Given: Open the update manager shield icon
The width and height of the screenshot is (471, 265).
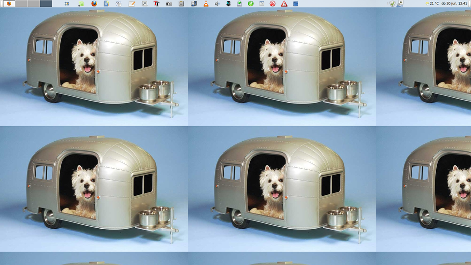Looking at the screenshot, I should point(392,3).
